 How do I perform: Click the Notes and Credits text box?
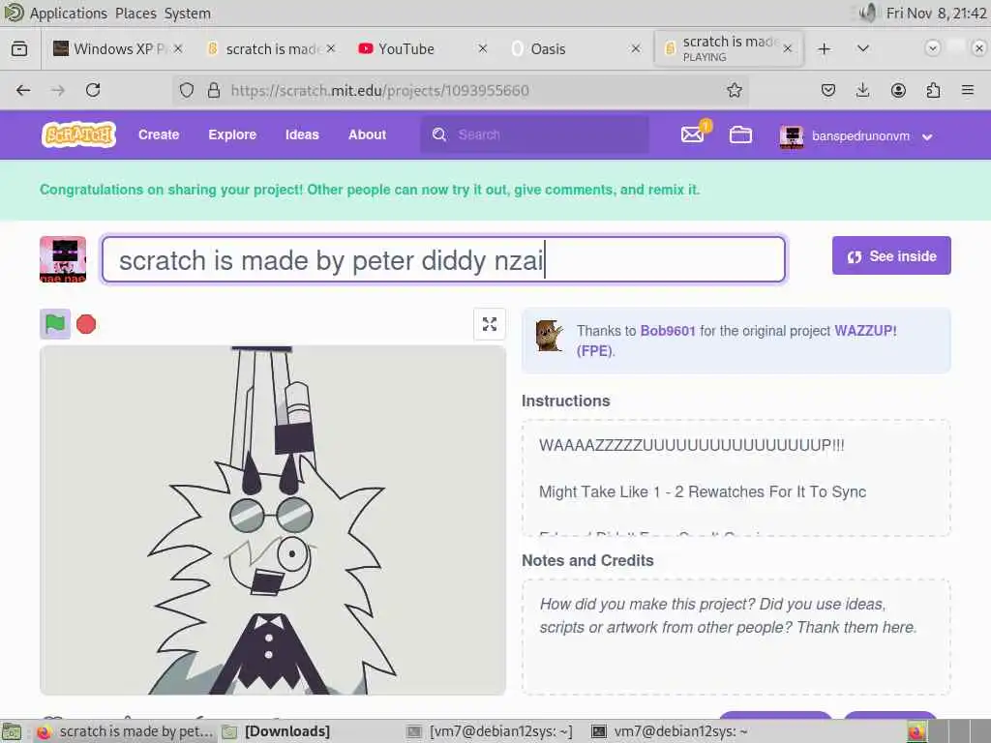click(736, 637)
